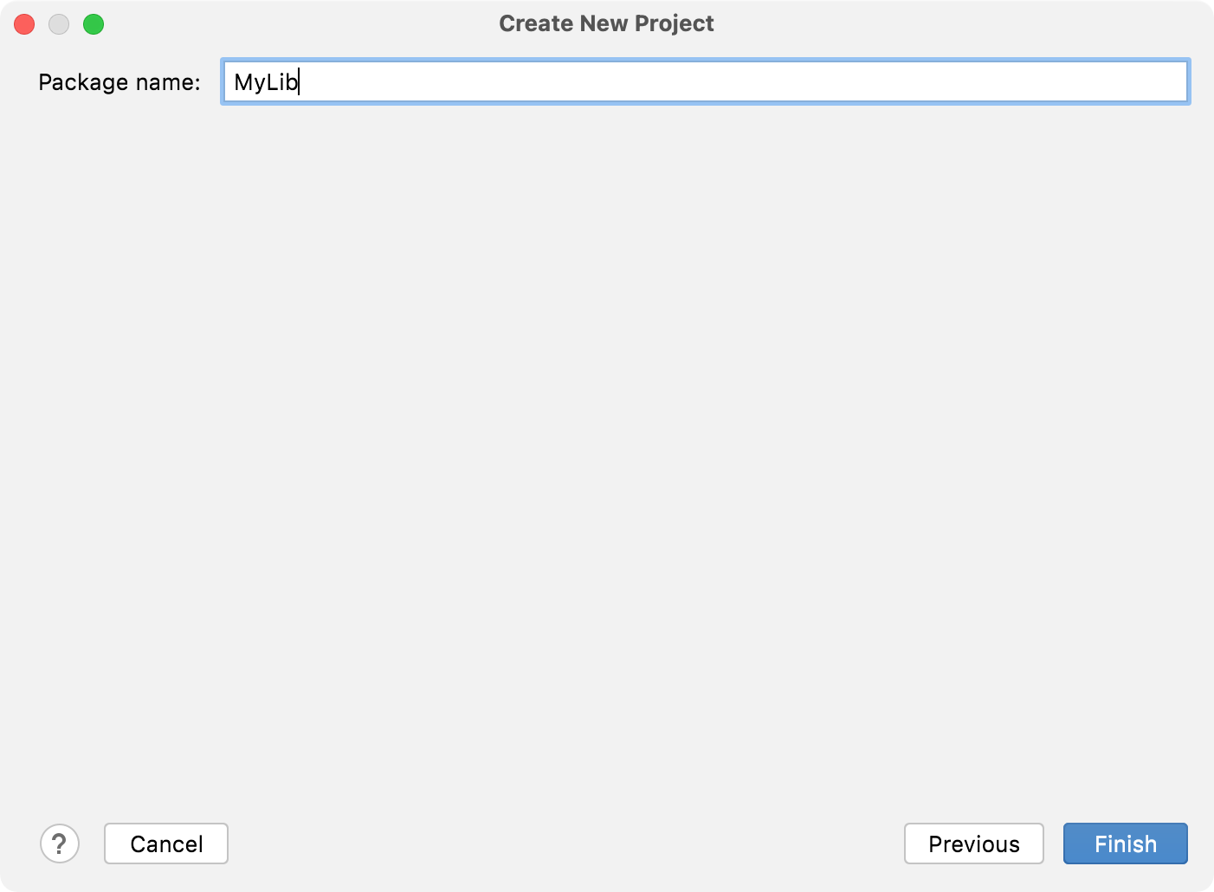Click the "Create New Project" title bar
Image resolution: width=1214 pixels, height=892 pixels.
(606, 23)
